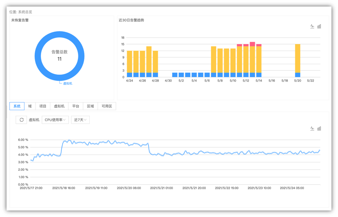Image resolution: width=338 pixels, height=217 pixels.
Task: Click the 4/24 bar in alarm trend
Action: pos(130,64)
